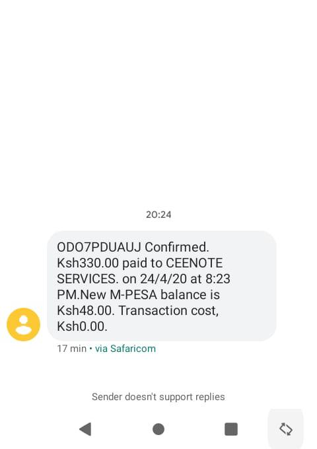
Task: Tap the 20:24 timestamp above message
Action: [x=158, y=215]
